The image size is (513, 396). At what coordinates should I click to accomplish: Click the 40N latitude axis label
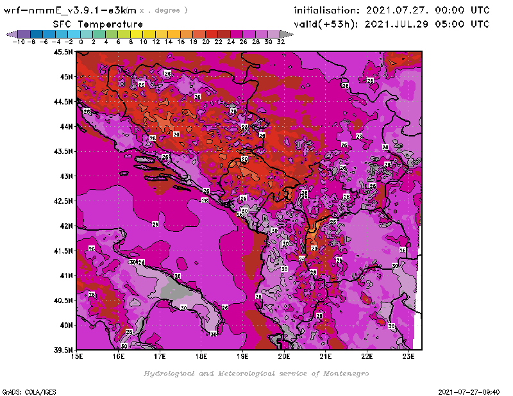(66, 326)
